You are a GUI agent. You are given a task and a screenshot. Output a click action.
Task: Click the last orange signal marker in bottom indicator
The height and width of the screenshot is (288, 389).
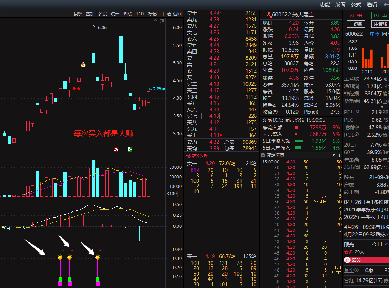98,257
